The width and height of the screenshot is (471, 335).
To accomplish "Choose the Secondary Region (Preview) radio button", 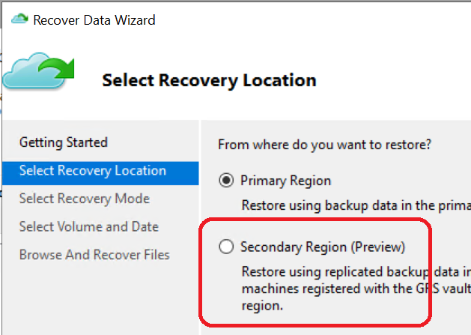I will 225,247.
